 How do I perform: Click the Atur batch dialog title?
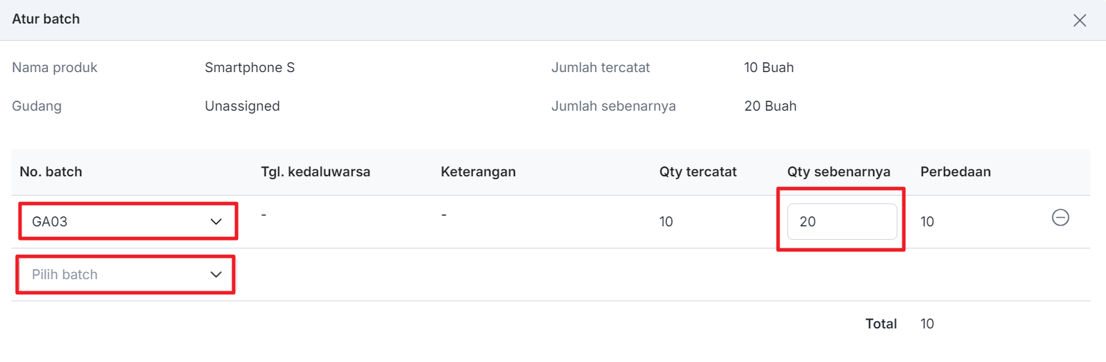click(x=46, y=19)
